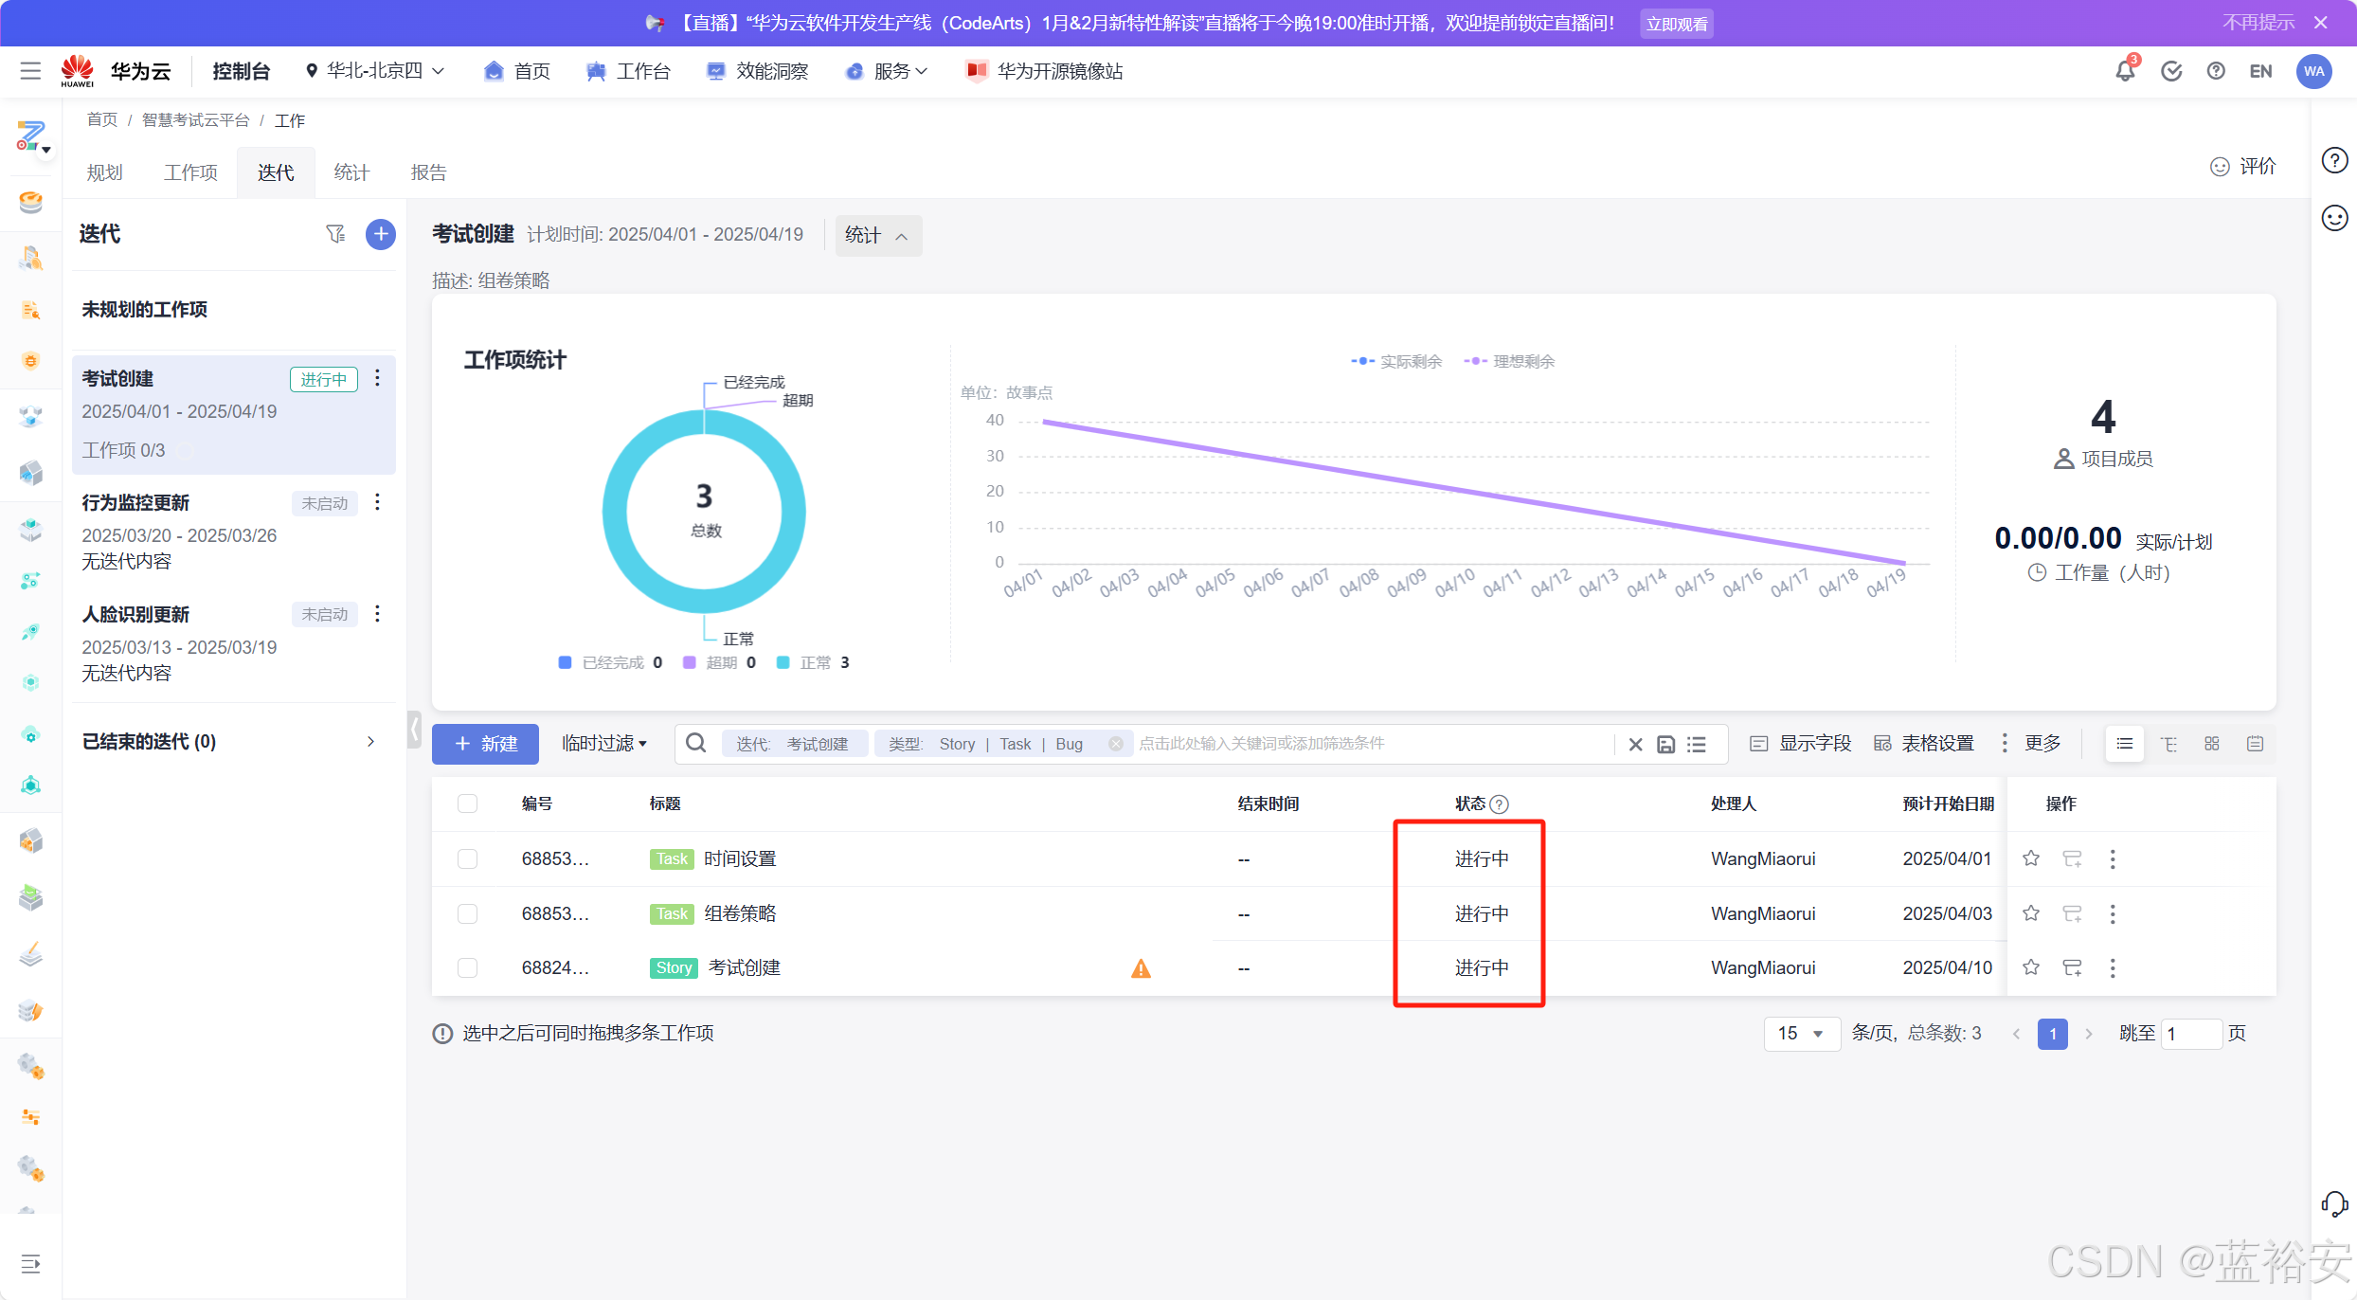This screenshot has width=2357, height=1300.
Task: Click the save filter disk icon
Action: pyautogui.click(x=1665, y=745)
